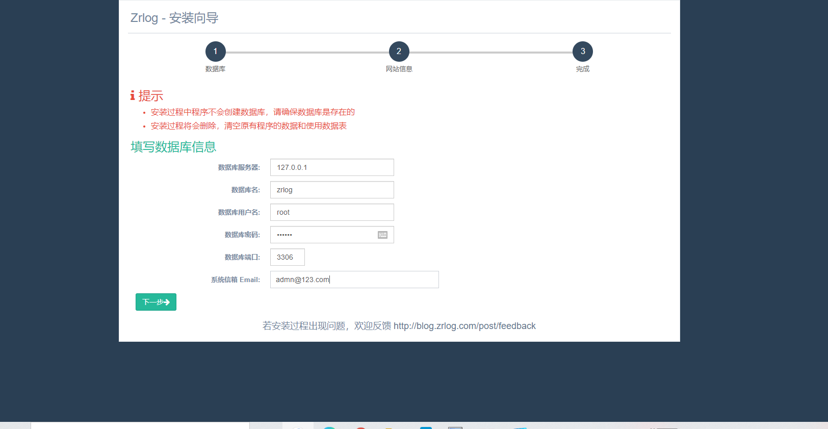Image resolution: width=828 pixels, height=429 pixels.
Task: Focus the 数据库端口 field showing 3306
Action: click(x=288, y=257)
